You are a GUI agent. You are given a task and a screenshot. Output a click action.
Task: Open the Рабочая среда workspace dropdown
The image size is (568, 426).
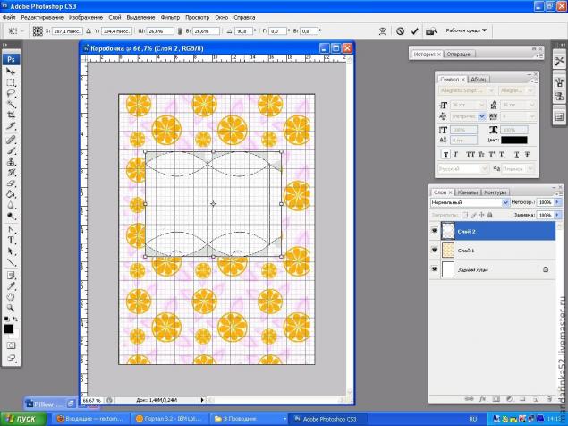[466, 30]
